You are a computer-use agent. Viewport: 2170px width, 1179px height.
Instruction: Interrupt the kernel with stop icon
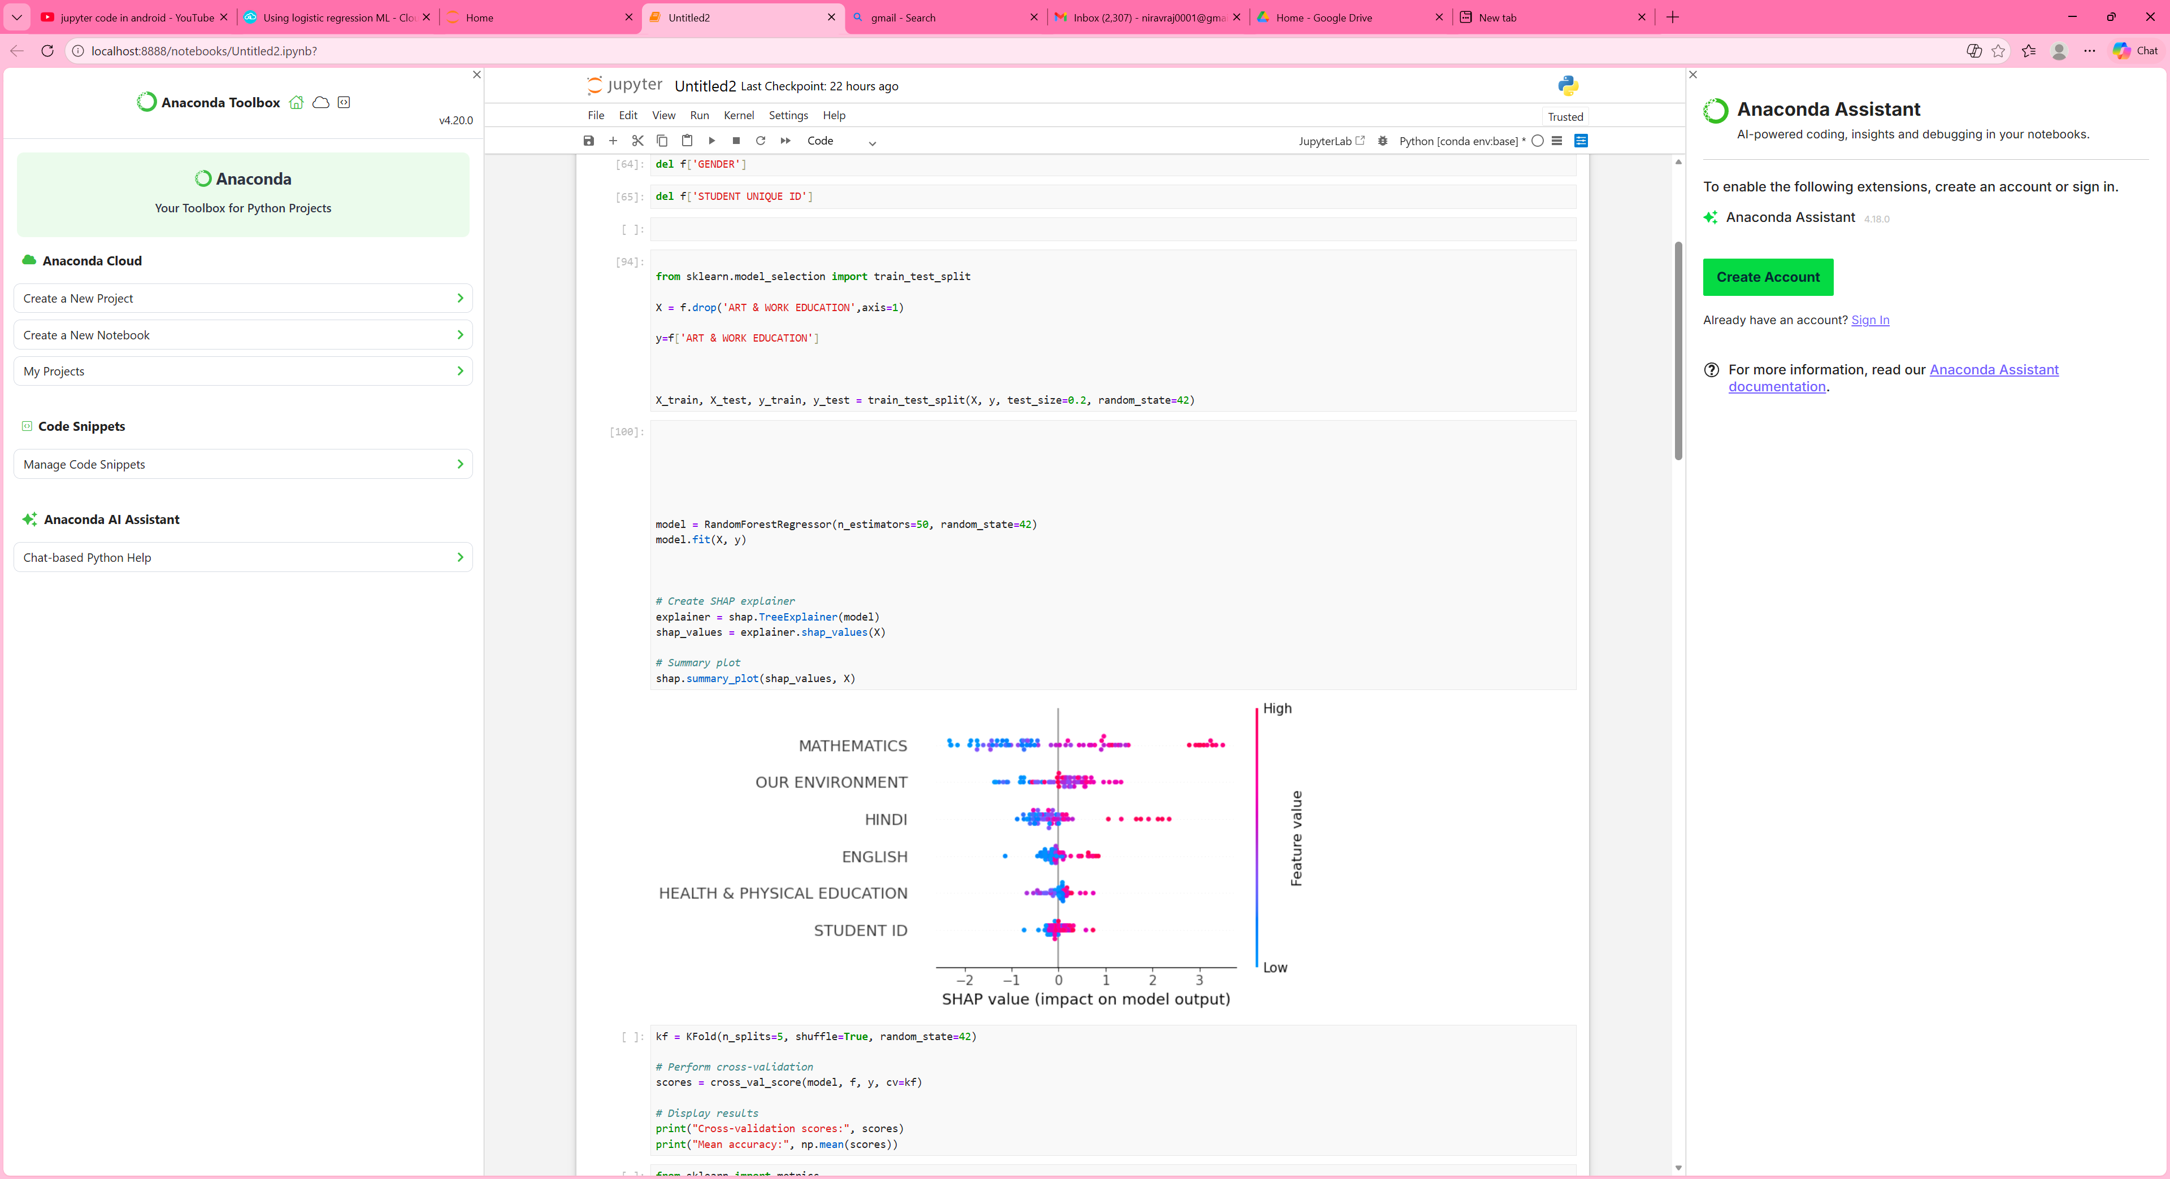(x=735, y=141)
